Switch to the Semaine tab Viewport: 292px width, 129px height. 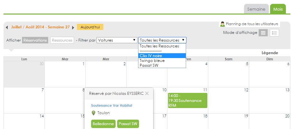click(x=256, y=9)
